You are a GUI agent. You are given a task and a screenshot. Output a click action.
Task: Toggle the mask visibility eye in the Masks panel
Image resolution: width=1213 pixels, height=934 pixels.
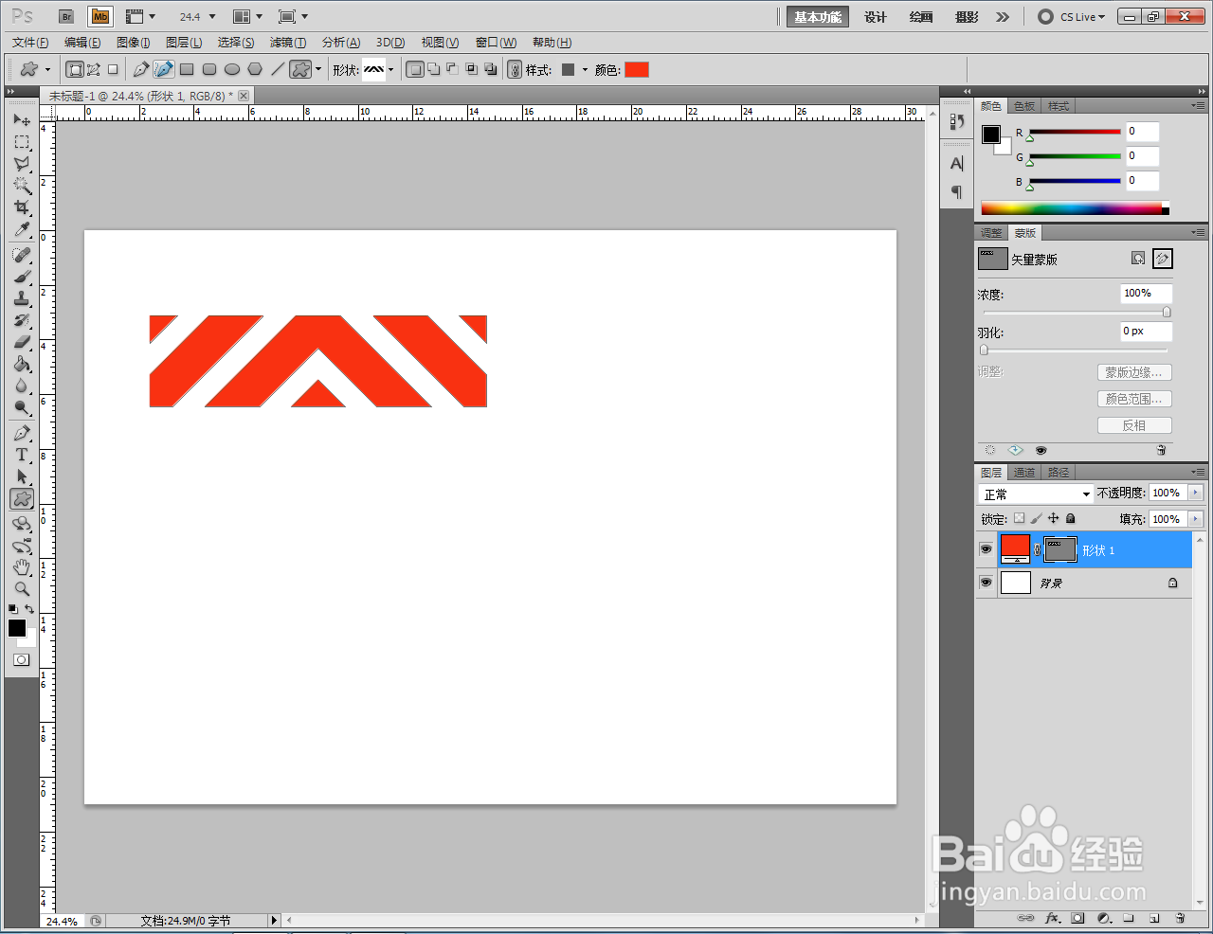tap(1041, 451)
